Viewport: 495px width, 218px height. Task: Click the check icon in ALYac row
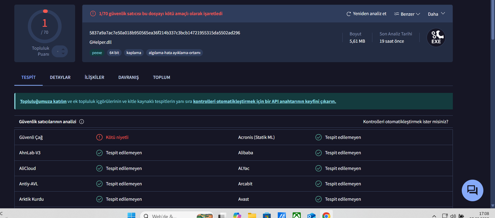319,168
